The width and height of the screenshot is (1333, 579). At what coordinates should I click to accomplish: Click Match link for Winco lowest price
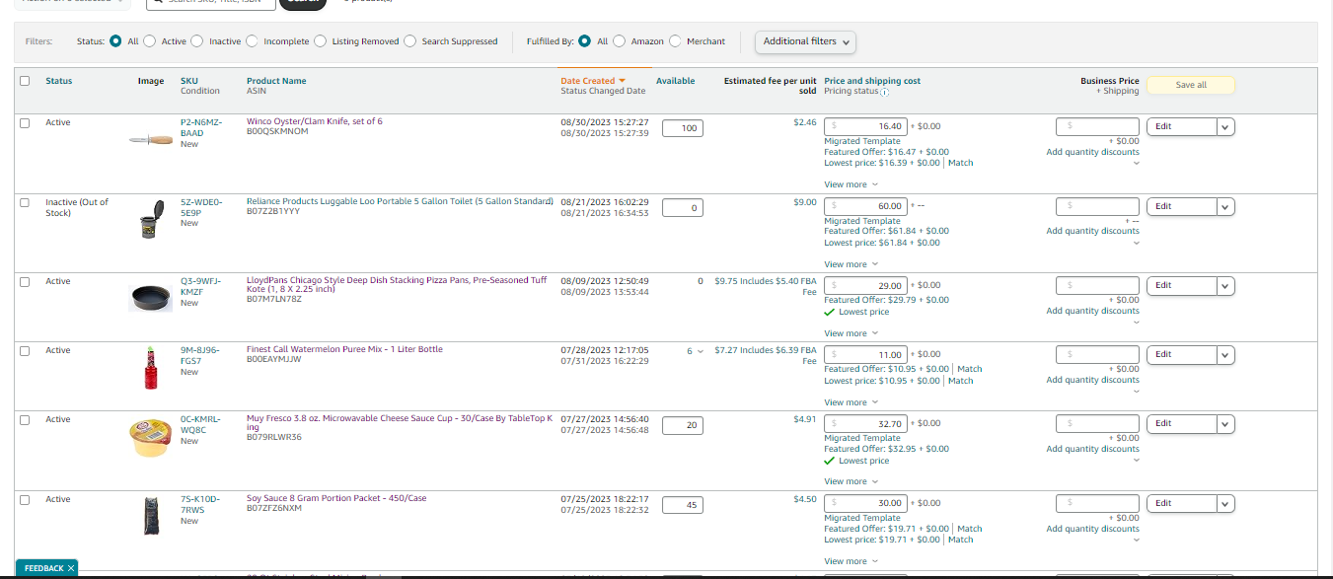960,163
